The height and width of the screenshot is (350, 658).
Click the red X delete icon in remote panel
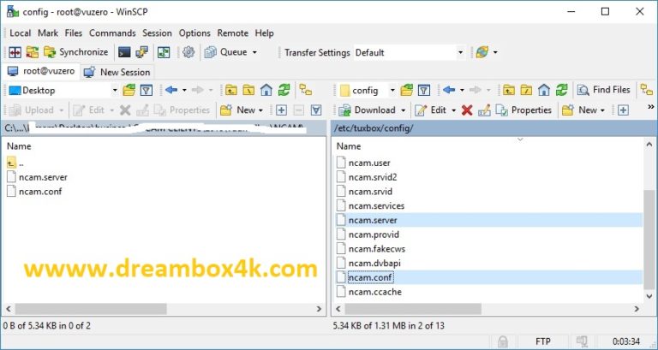pyautogui.click(x=467, y=110)
